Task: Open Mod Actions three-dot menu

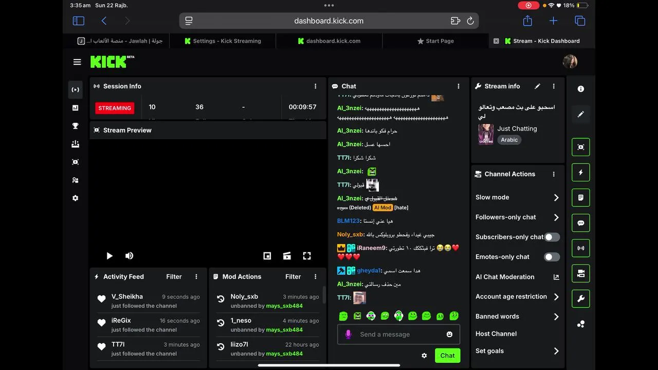Action: coord(316,276)
